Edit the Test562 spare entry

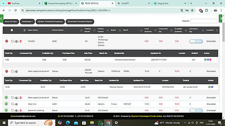tap(16, 41)
